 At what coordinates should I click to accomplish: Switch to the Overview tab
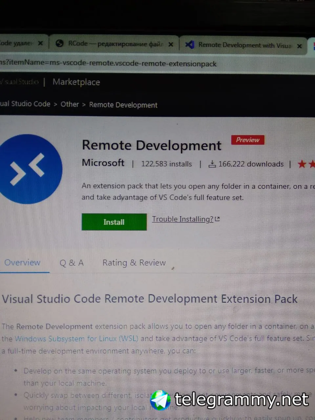[x=22, y=262]
